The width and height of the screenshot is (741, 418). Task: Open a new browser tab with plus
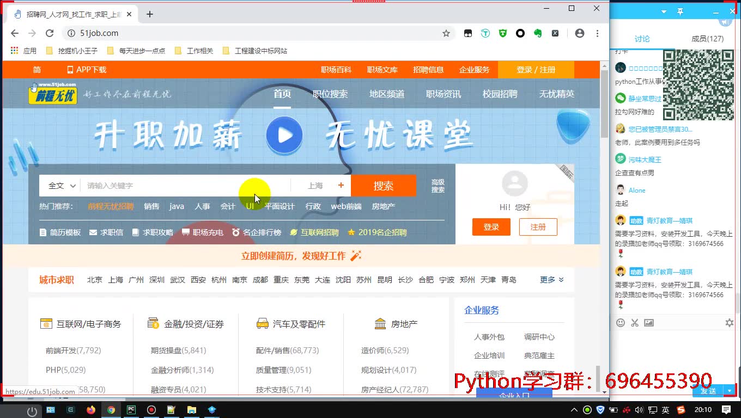[x=150, y=14]
